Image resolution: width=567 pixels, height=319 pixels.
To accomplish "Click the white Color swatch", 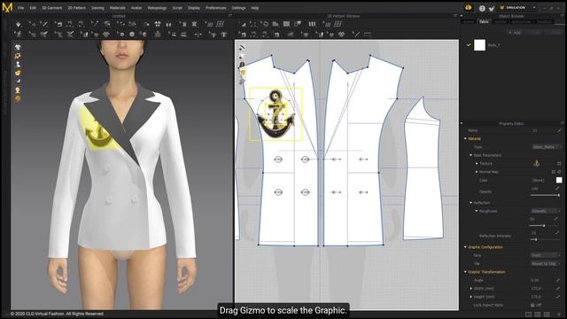I will tap(559, 180).
